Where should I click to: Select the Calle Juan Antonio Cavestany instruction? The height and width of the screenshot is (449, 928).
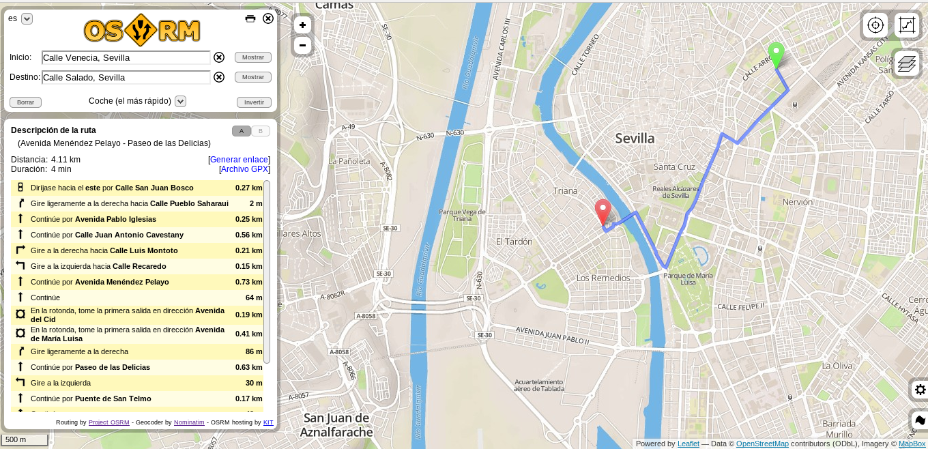(136, 235)
